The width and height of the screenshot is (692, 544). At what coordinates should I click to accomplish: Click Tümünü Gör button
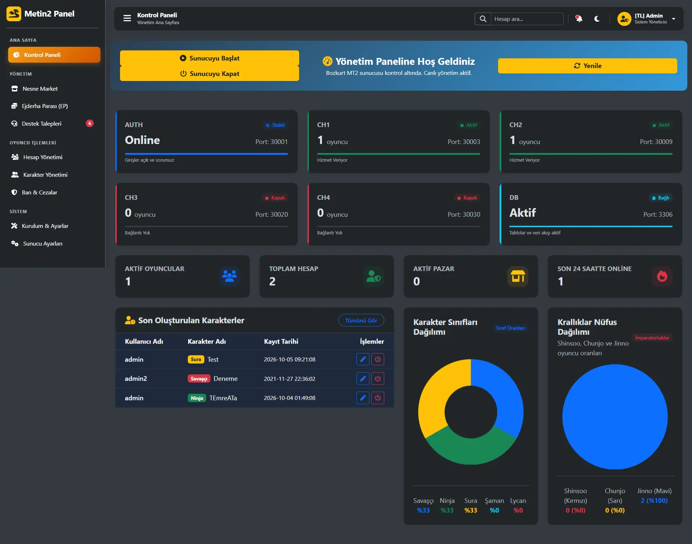[x=361, y=320]
